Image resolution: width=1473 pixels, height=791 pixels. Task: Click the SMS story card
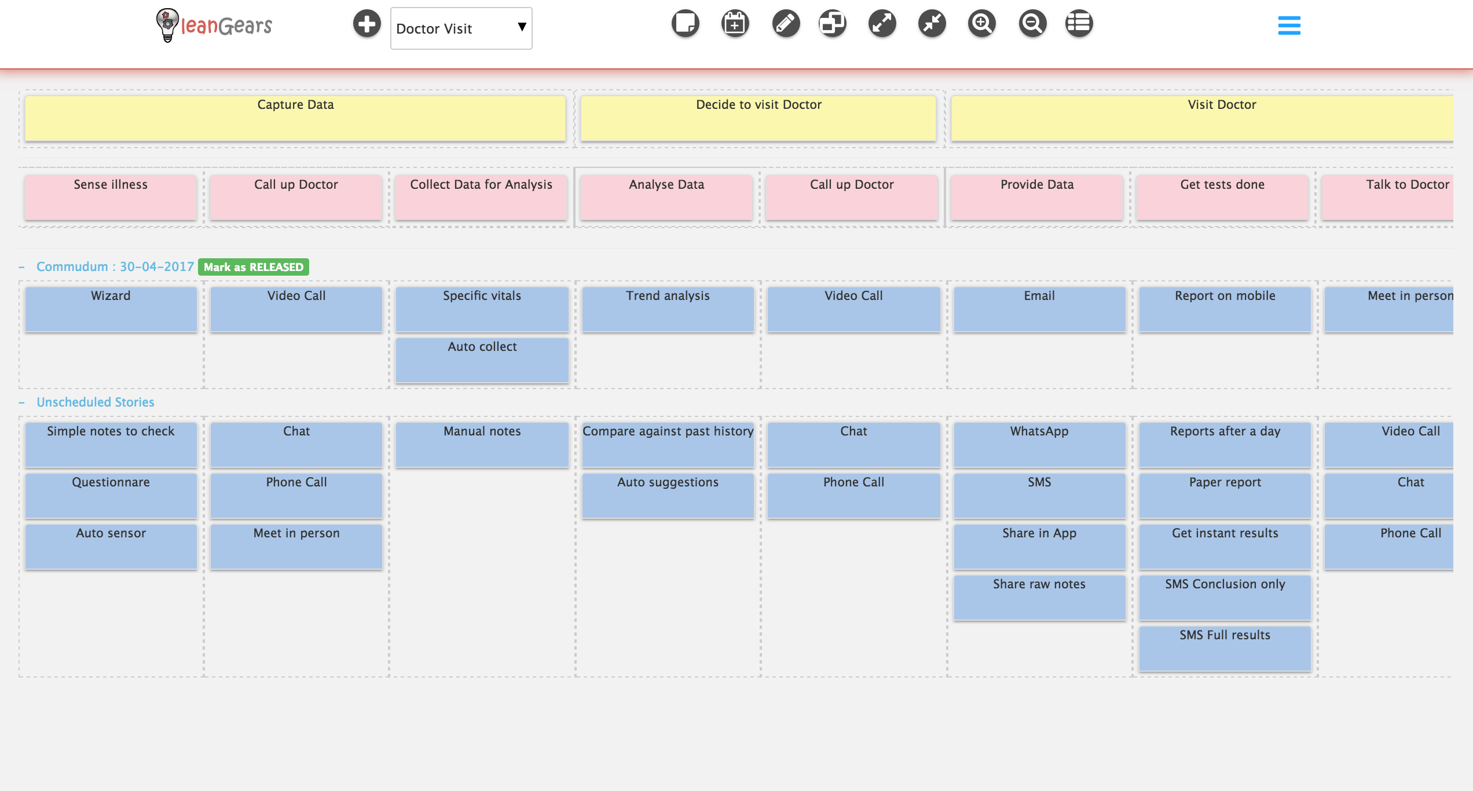[x=1040, y=496]
